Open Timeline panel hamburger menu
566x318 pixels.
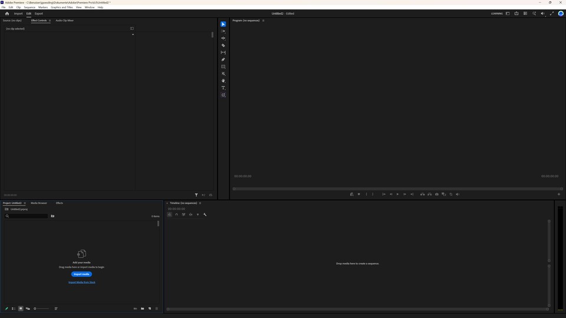pyautogui.click(x=200, y=203)
